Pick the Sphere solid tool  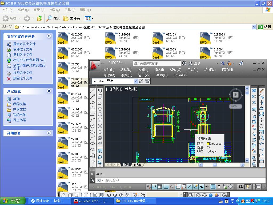click(100, 114)
